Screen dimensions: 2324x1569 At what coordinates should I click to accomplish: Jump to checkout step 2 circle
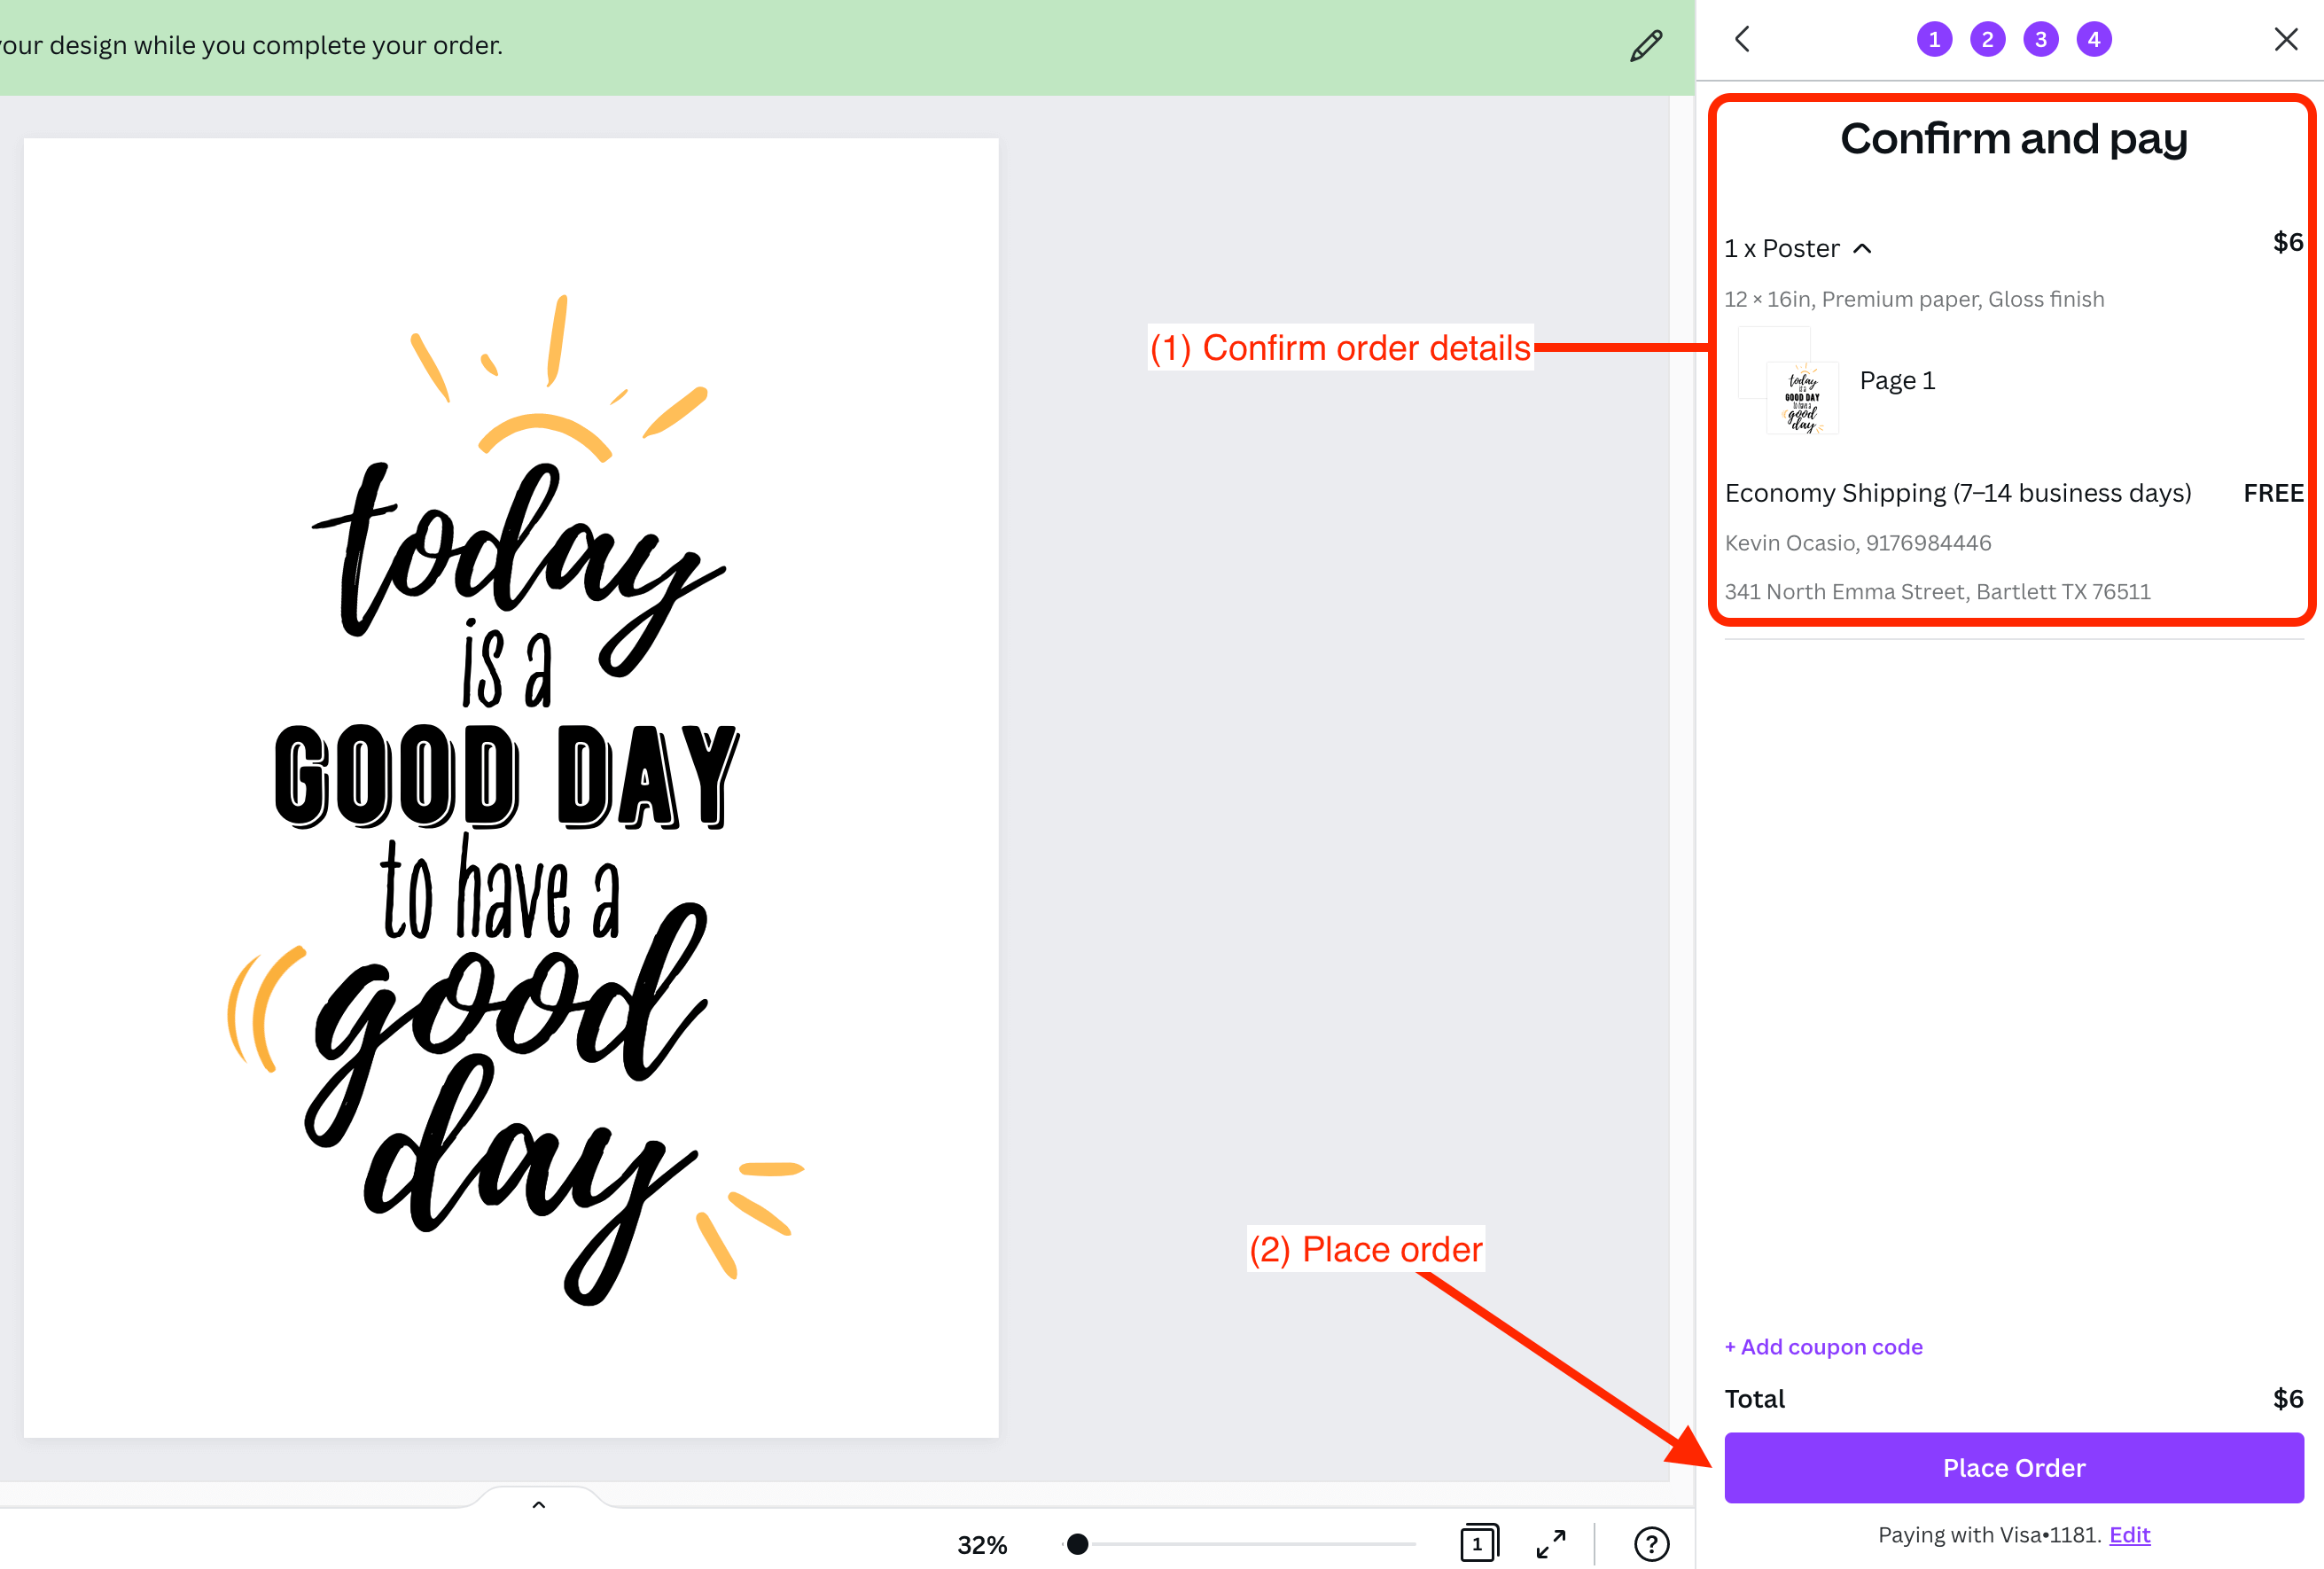point(1987,39)
